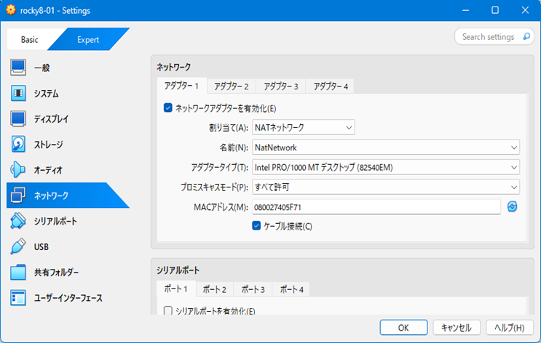Select the アダプター 2 tab
This screenshot has height=343, width=541.
[x=231, y=86]
